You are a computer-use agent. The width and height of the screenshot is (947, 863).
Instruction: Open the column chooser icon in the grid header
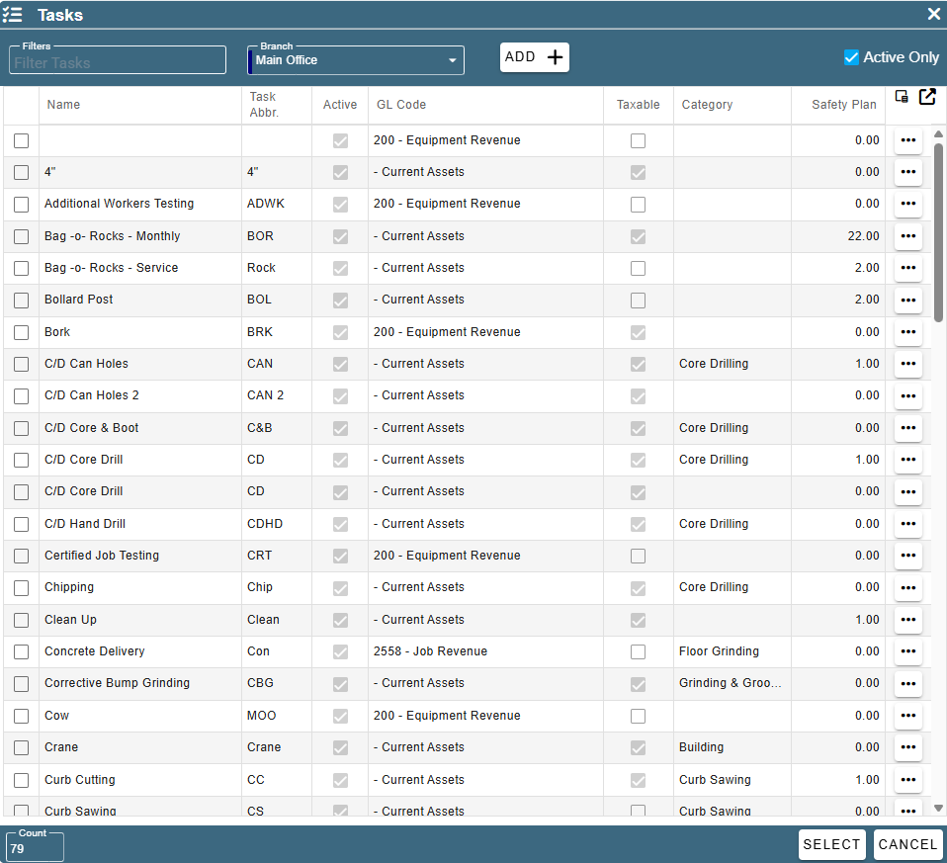(902, 97)
